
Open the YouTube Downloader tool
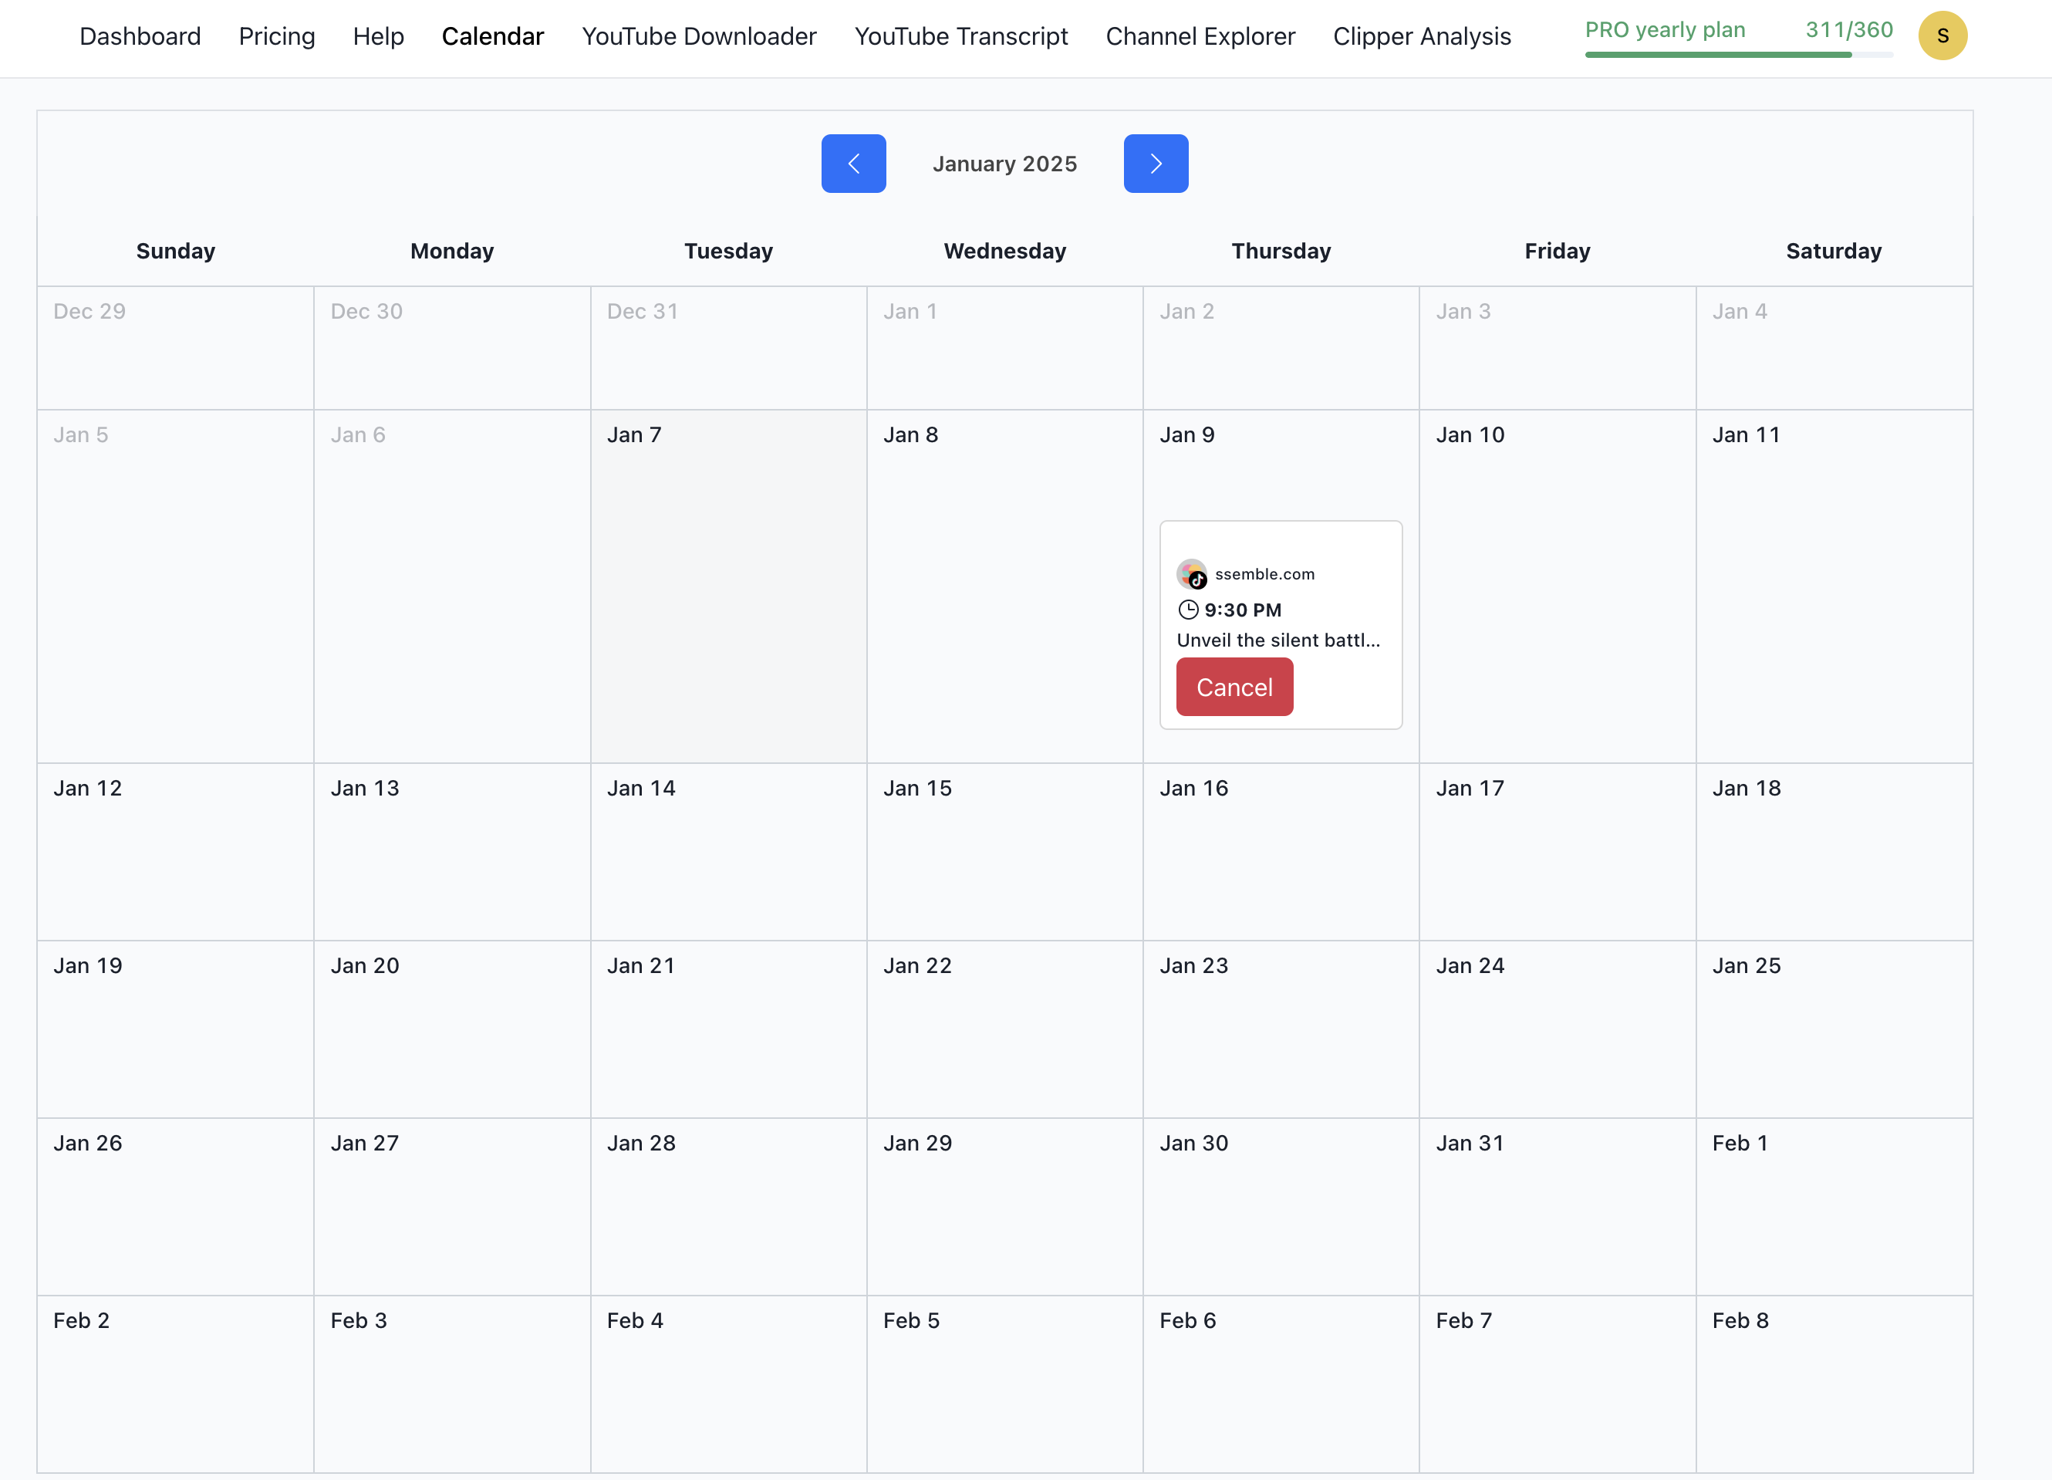point(698,36)
